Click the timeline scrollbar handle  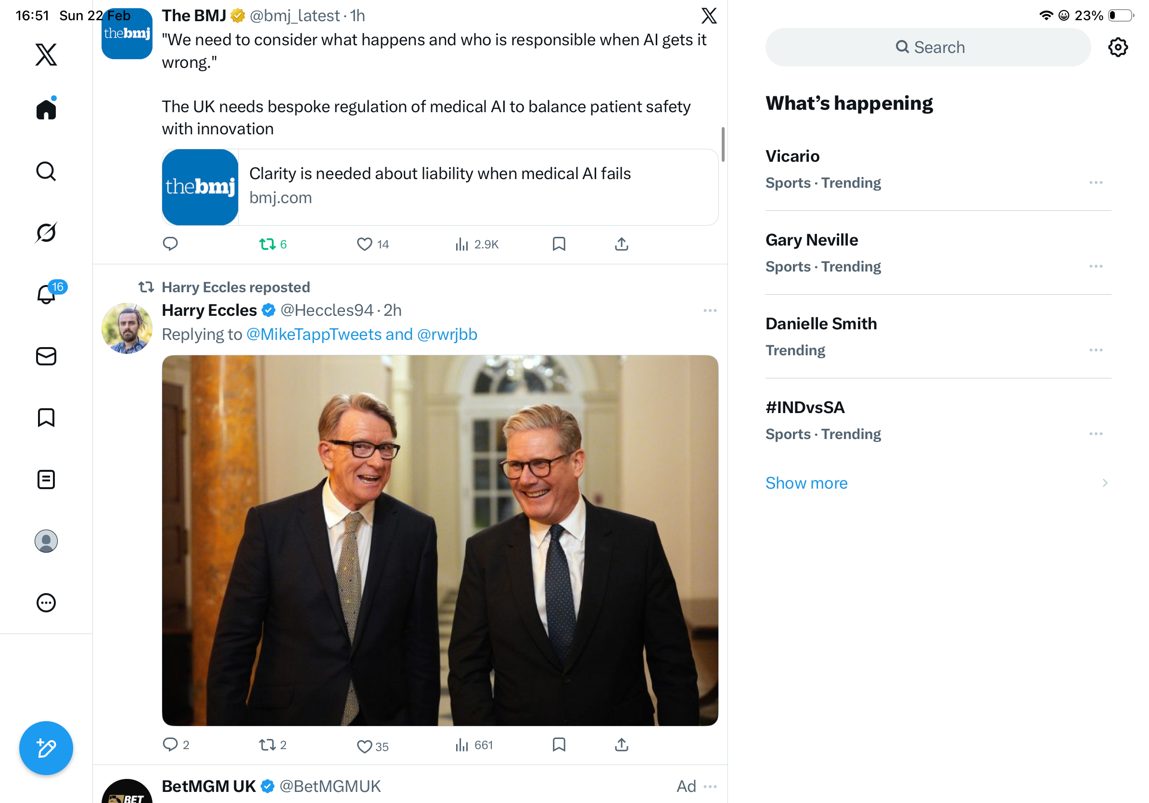(x=723, y=145)
